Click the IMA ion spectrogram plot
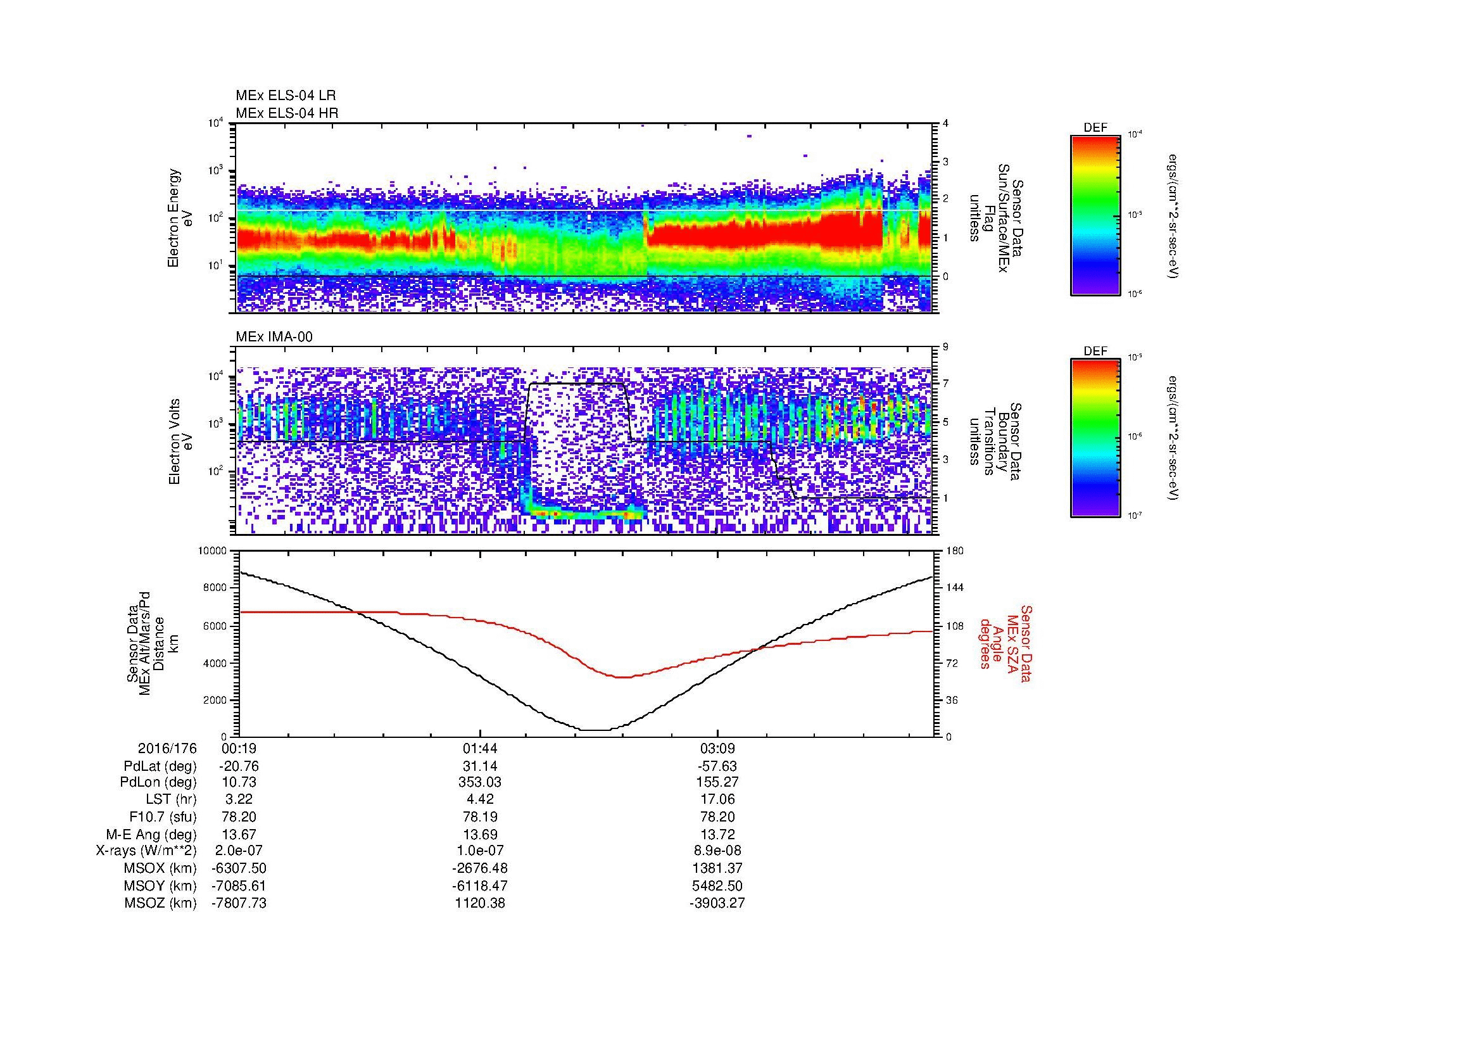Image resolution: width=1481 pixels, height=1047 pixels. tap(584, 441)
